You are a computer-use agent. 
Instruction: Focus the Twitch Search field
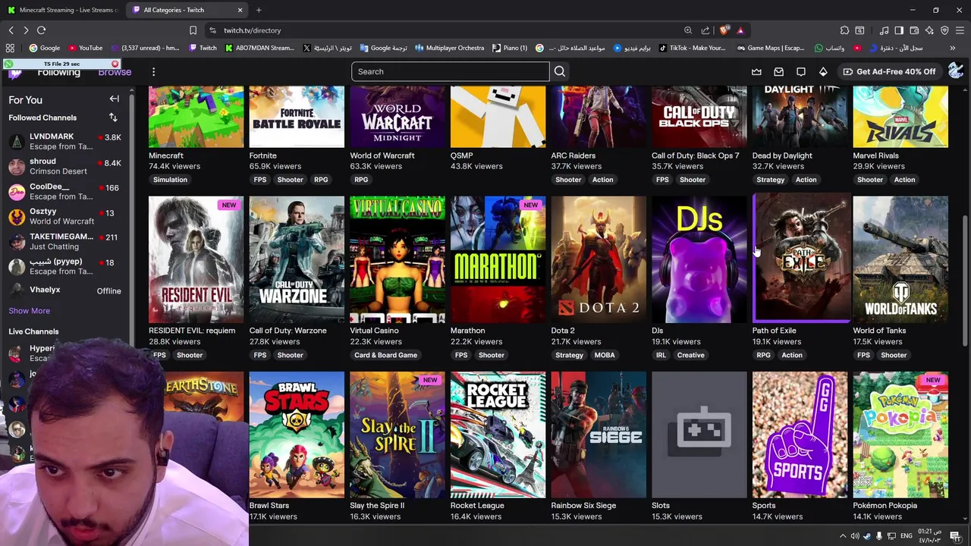tap(450, 71)
